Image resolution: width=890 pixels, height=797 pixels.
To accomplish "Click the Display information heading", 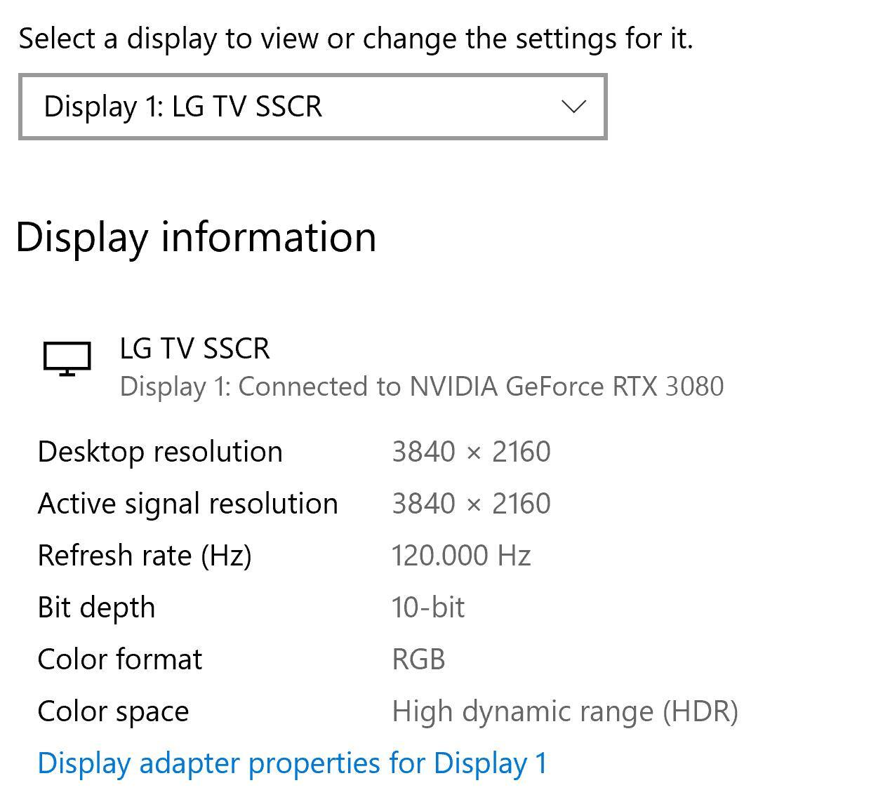I will (x=196, y=237).
